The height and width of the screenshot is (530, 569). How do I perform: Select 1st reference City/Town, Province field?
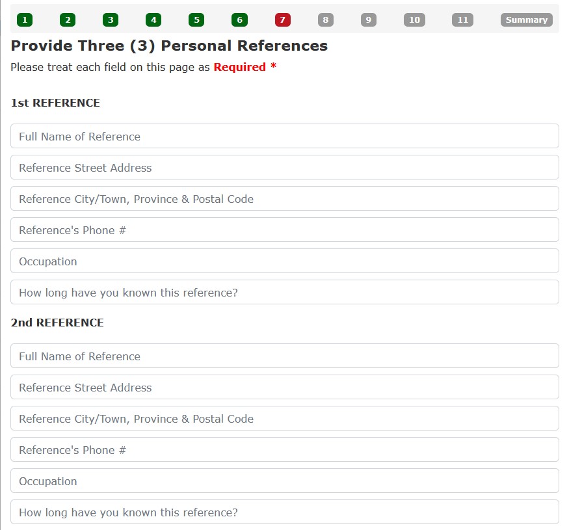(x=284, y=199)
